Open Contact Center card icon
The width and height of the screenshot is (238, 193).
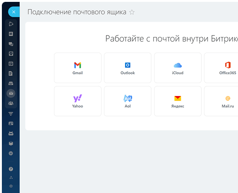(x=11, y=124)
